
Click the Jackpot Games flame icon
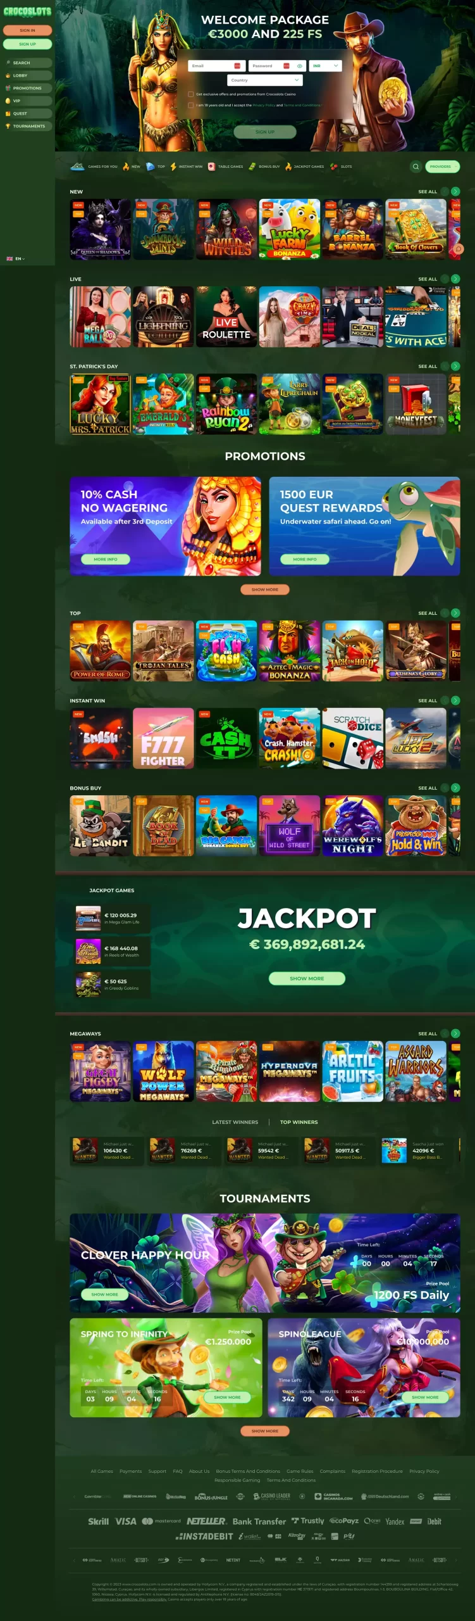pyautogui.click(x=288, y=167)
